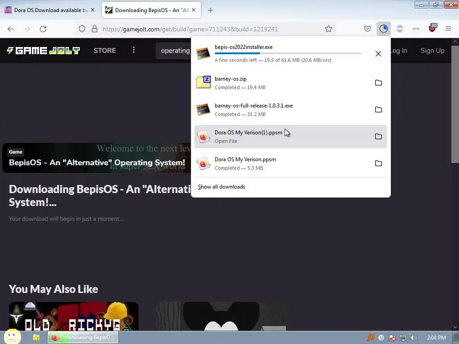Select the Firefox Downloading BepisO taskbar button

point(83,337)
